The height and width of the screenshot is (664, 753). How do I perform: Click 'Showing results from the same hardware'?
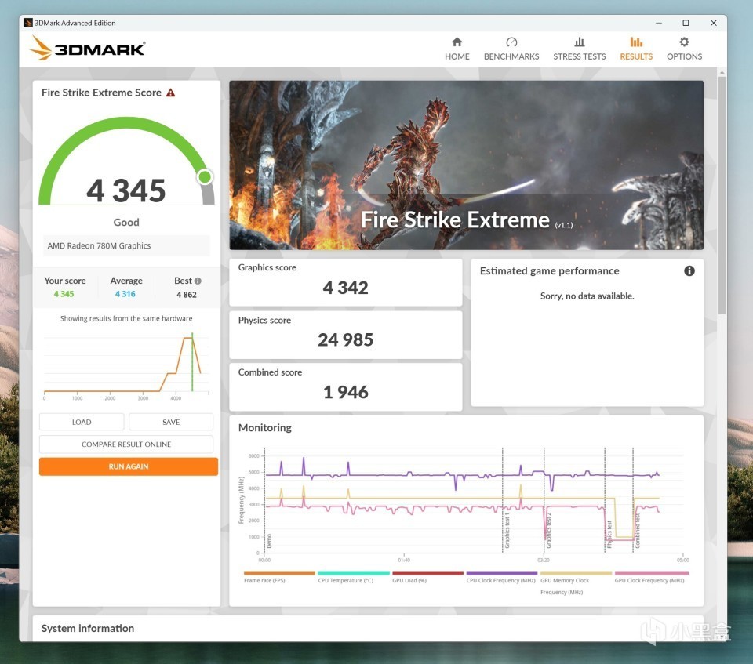click(x=126, y=318)
